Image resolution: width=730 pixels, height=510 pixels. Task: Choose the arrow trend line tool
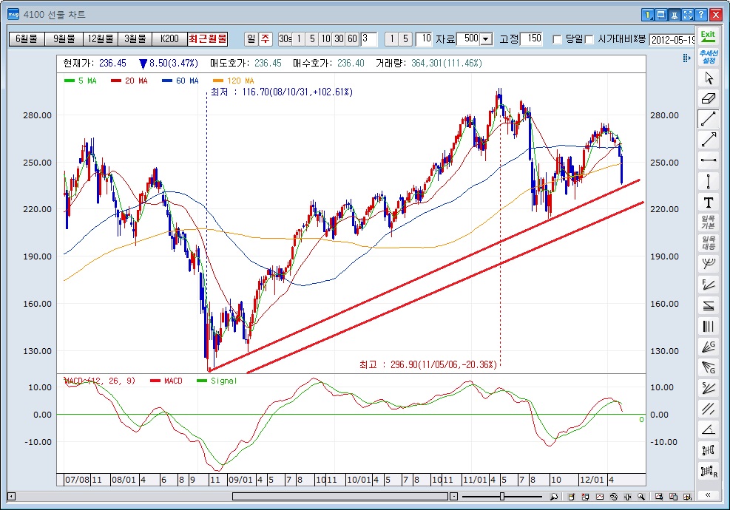(x=709, y=140)
